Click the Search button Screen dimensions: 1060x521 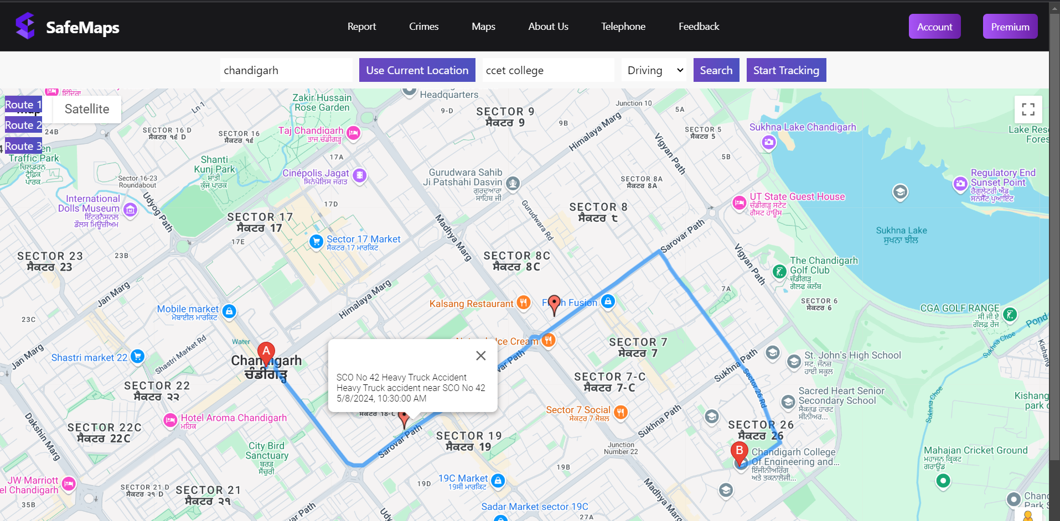[x=716, y=70]
